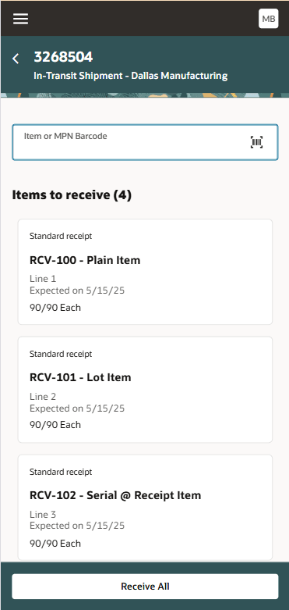Screen dimensions: 289x610
Task: Click Standard receipt label on RCV-102 card
Action: pos(61,472)
